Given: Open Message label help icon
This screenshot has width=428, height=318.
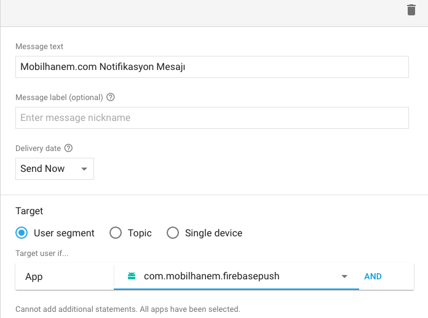Looking at the screenshot, I should (x=110, y=97).
